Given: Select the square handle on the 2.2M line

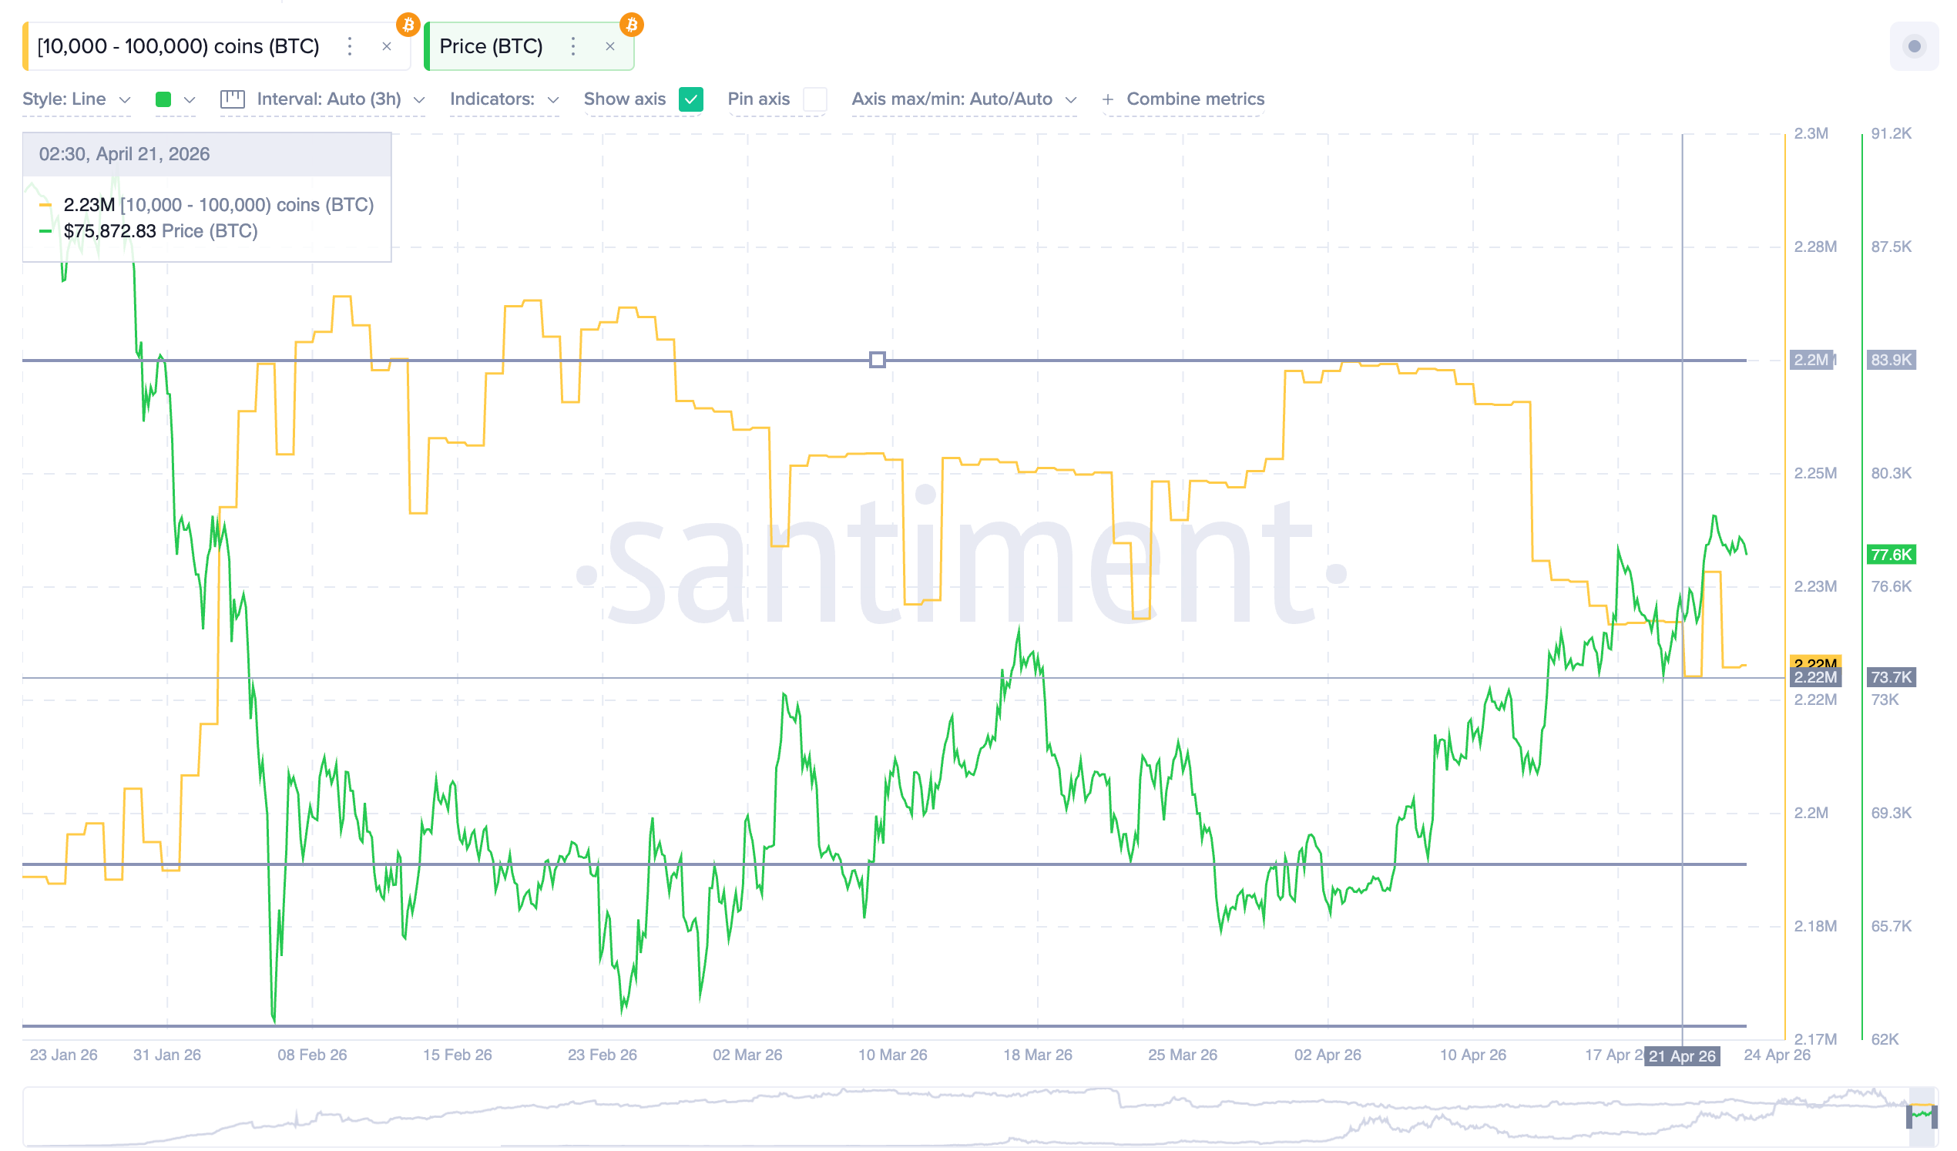Looking at the screenshot, I should pos(878,360).
